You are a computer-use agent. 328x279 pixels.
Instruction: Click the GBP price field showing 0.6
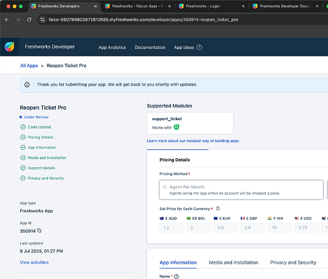(x=252, y=228)
